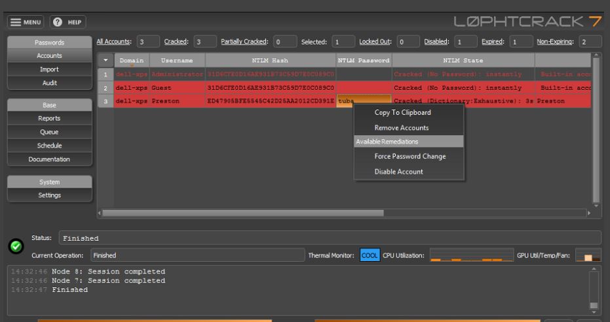This screenshot has width=610, height=322.
Task: Click the green checkmark status icon
Action: pos(16,246)
